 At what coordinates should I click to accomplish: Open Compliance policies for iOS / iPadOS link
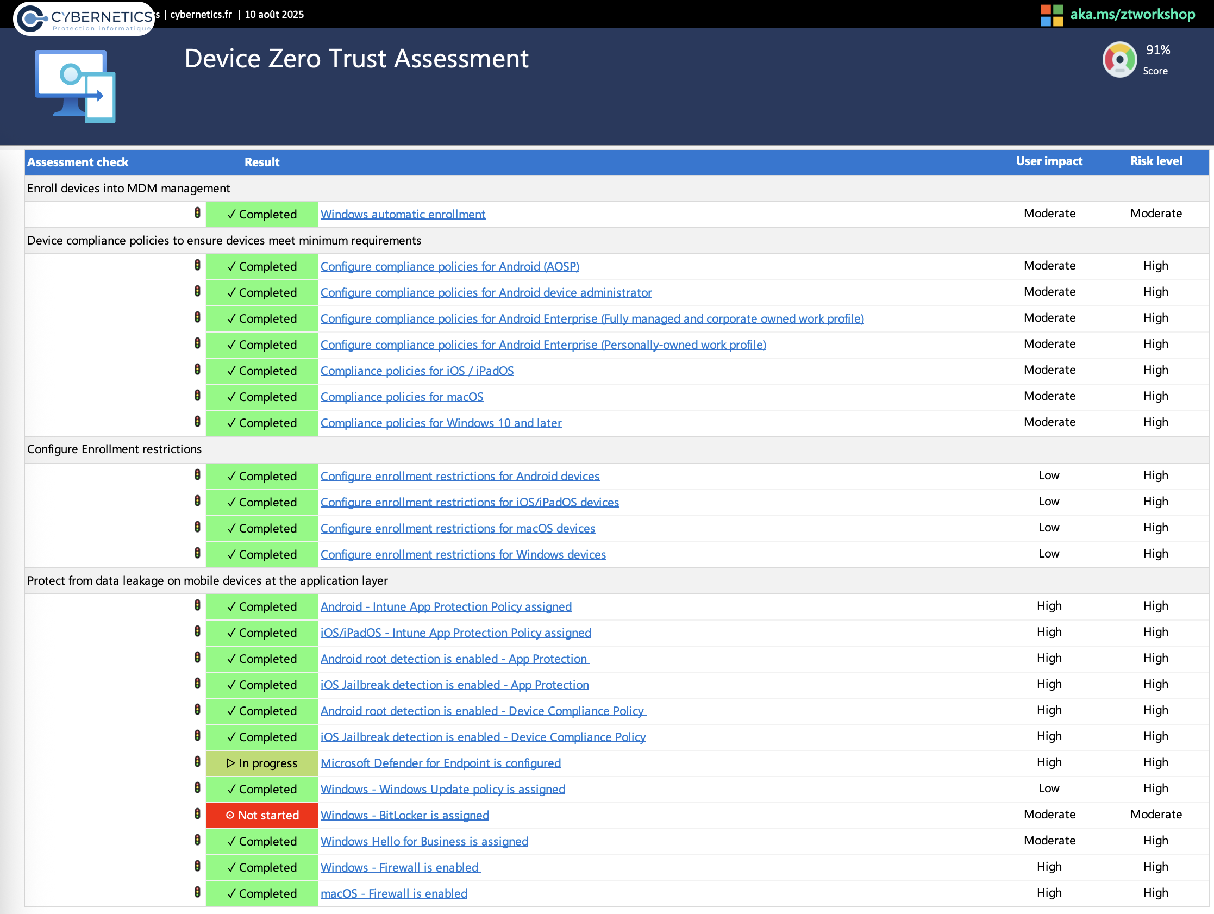(x=417, y=371)
